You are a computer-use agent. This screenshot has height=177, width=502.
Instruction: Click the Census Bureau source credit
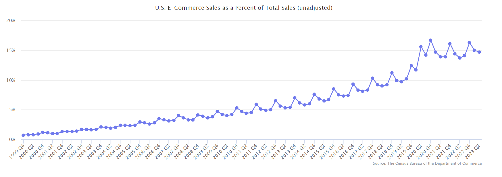427,163
